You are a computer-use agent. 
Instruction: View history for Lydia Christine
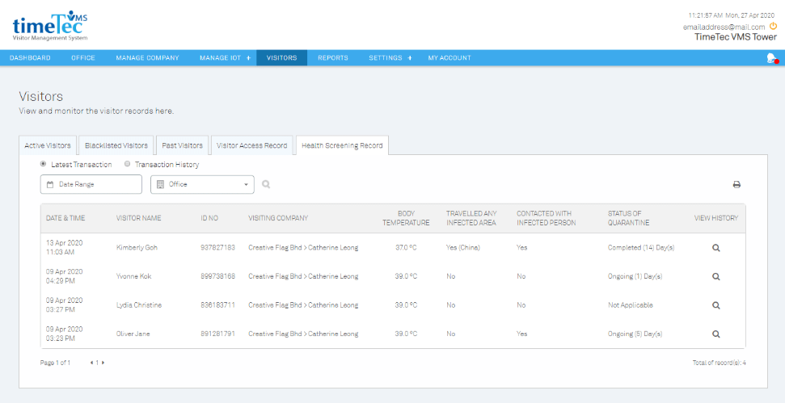716,305
